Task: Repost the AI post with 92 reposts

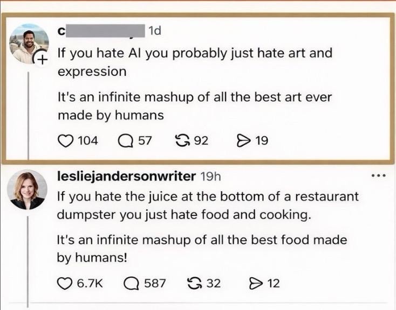Action: (x=182, y=141)
